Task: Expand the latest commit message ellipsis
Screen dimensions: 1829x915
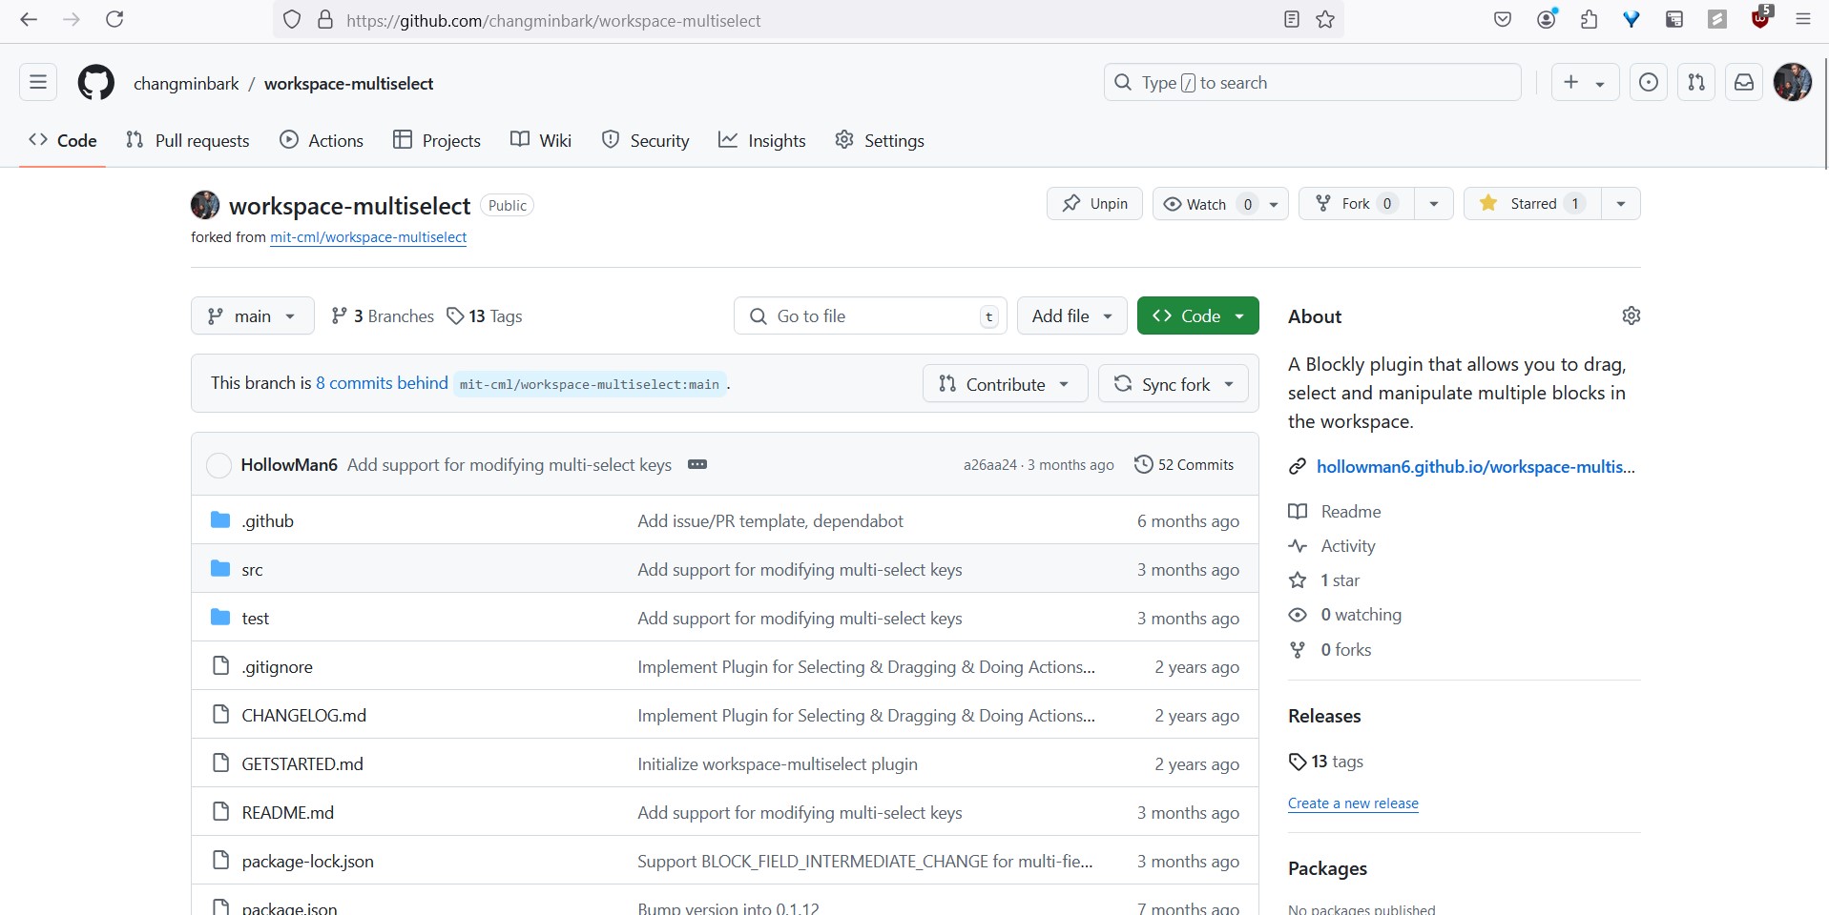Action: pos(697,464)
